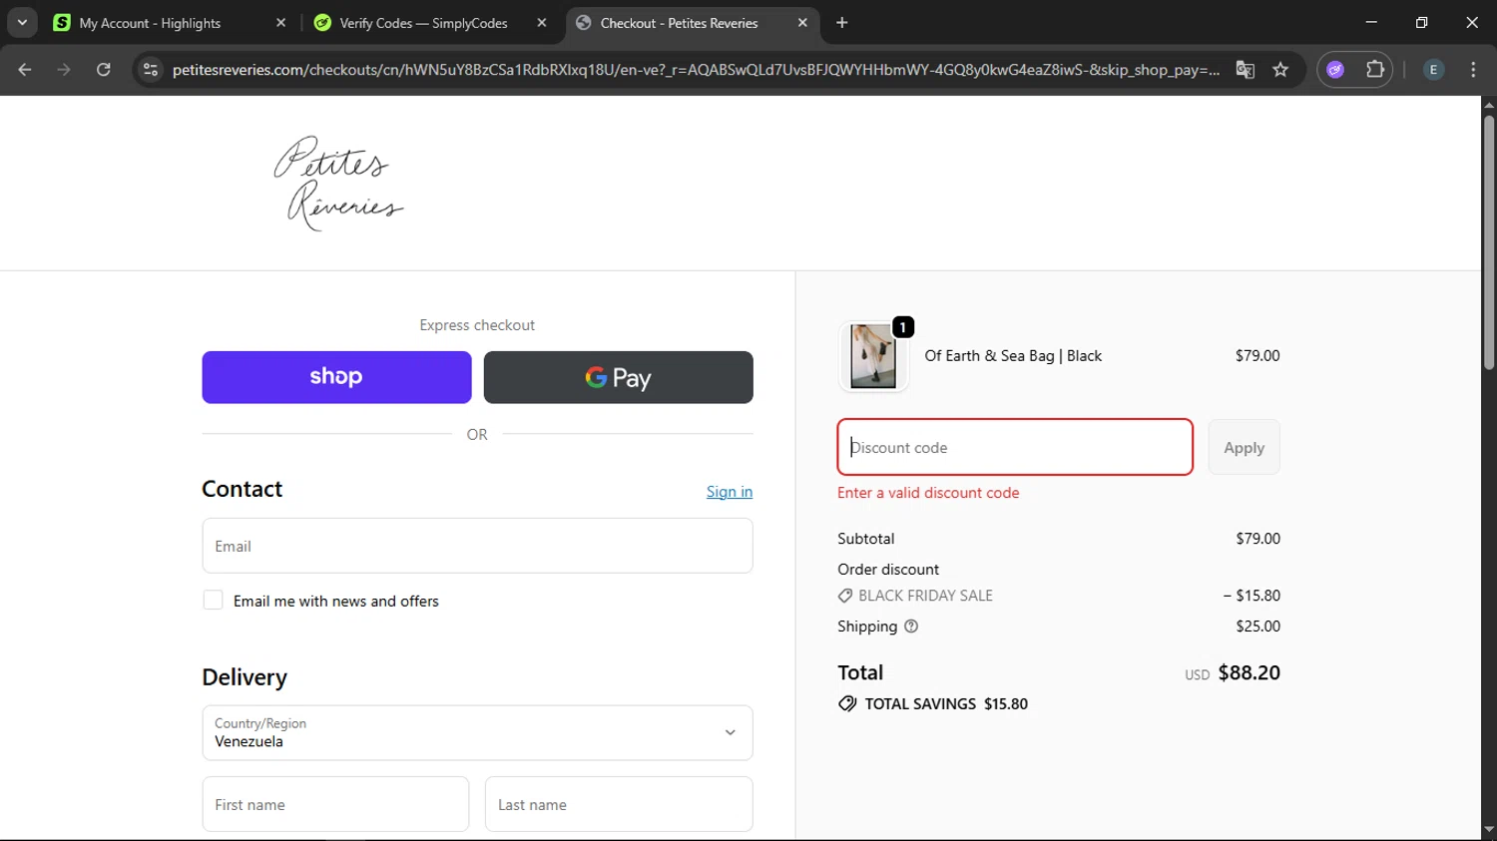Click the Sign in link
Screen dimensions: 1497x841
[x=730, y=492]
